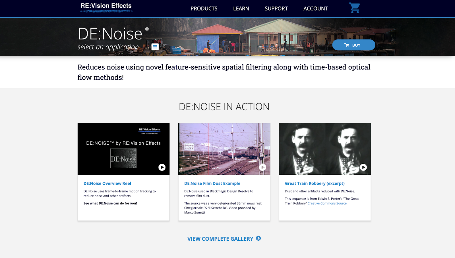Click 'Dust and other artifacts reduced' text
Image resolution: width=455 pixels, height=258 pixels.
click(x=320, y=191)
